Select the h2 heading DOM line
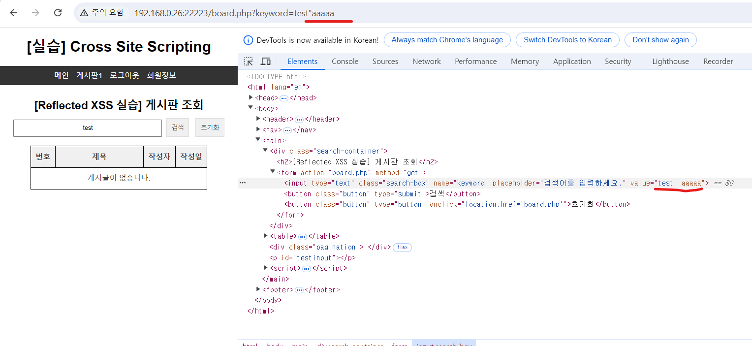Screen dimensions: 752x346 click(357, 161)
